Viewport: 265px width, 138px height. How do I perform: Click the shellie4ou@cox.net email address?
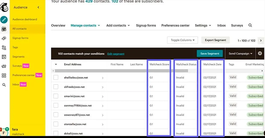click(x=76, y=78)
